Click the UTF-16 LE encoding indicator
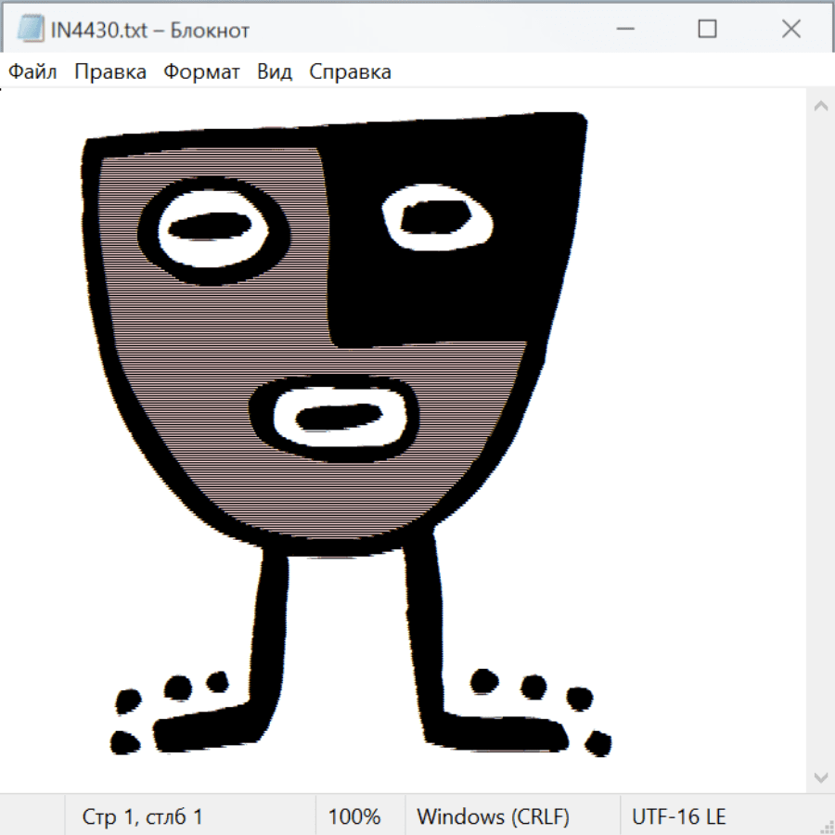This screenshot has height=835, width=835. point(678,816)
